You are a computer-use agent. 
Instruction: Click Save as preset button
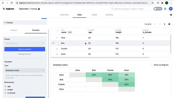25,49
